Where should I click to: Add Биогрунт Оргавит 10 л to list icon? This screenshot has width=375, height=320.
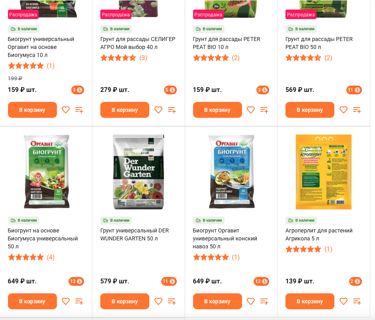79,110
